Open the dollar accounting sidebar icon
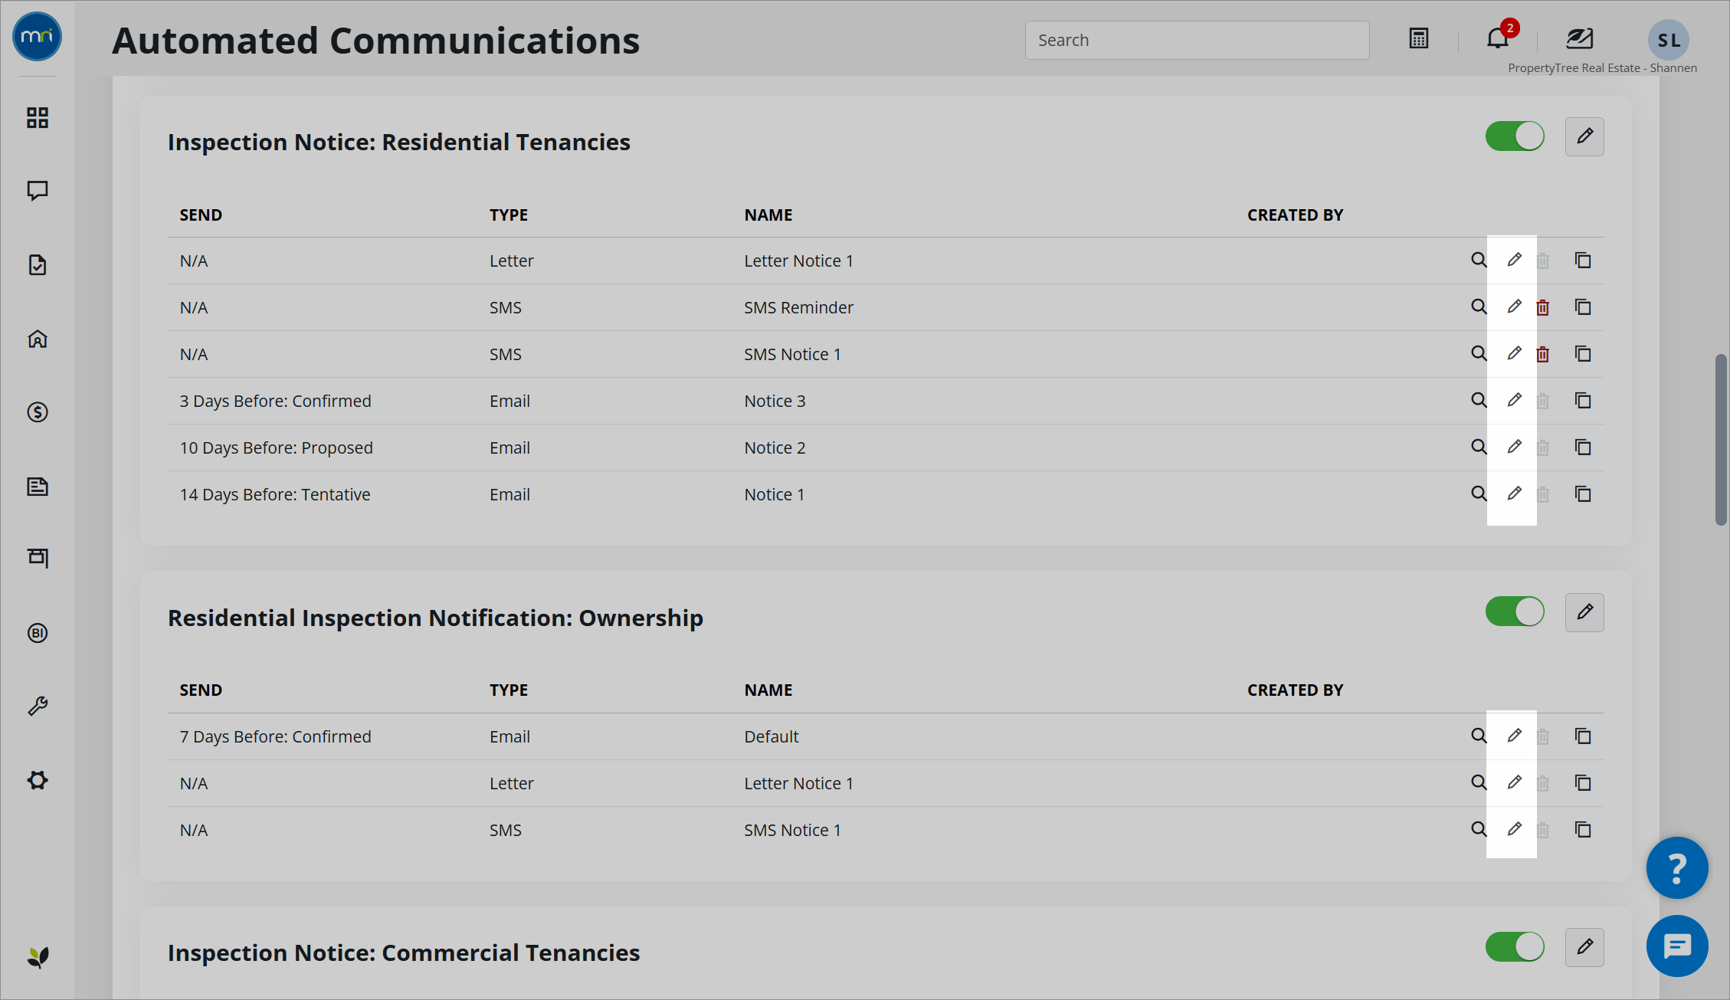The width and height of the screenshot is (1730, 1000). [38, 412]
